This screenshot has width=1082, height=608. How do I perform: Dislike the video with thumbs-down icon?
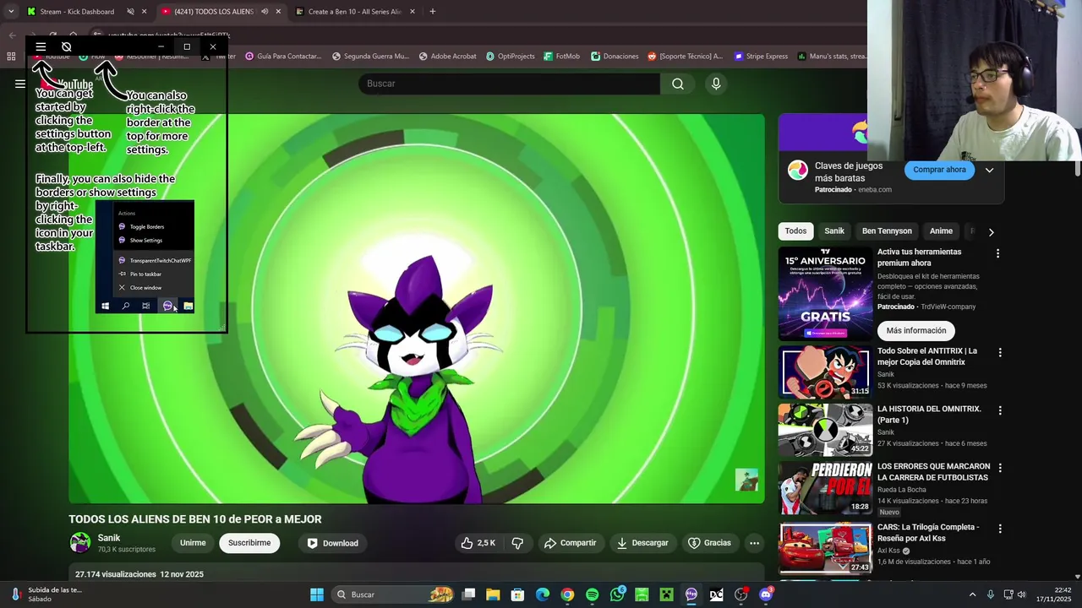[517, 543]
